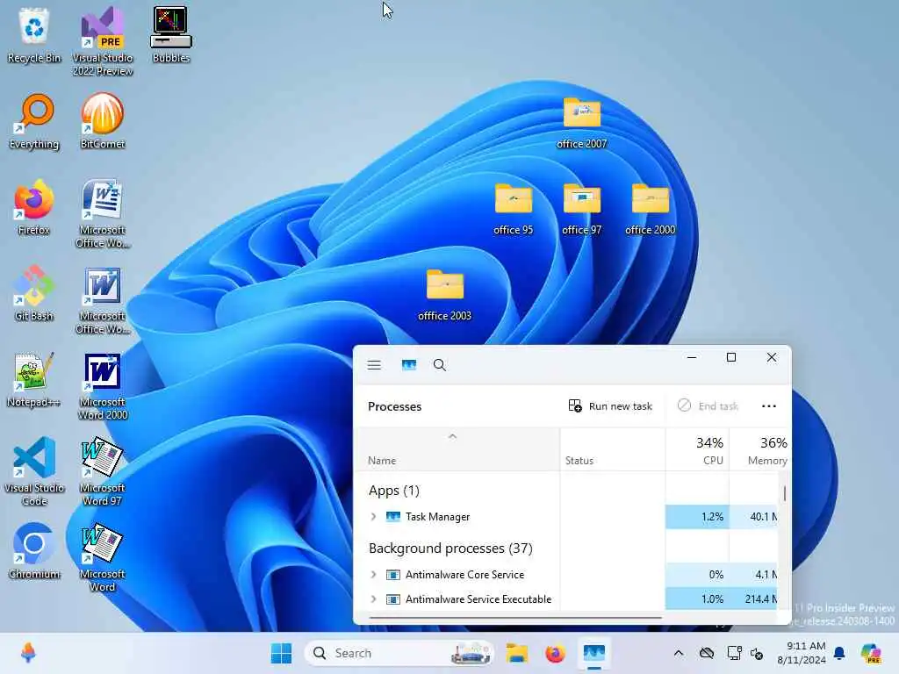The width and height of the screenshot is (899, 674).
Task: Sort processes by the Status column
Action: pyautogui.click(x=612, y=450)
